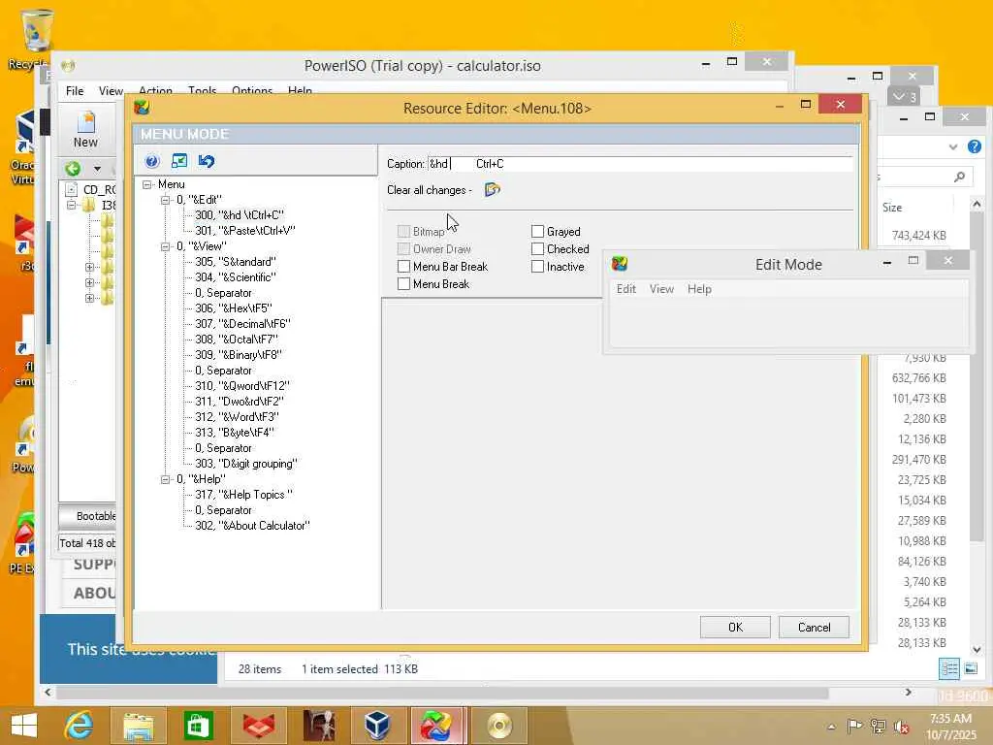The width and height of the screenshot is (993, 745).
Task: Click the horizontal scrollbar right arrow
Action: pos(908,693)
